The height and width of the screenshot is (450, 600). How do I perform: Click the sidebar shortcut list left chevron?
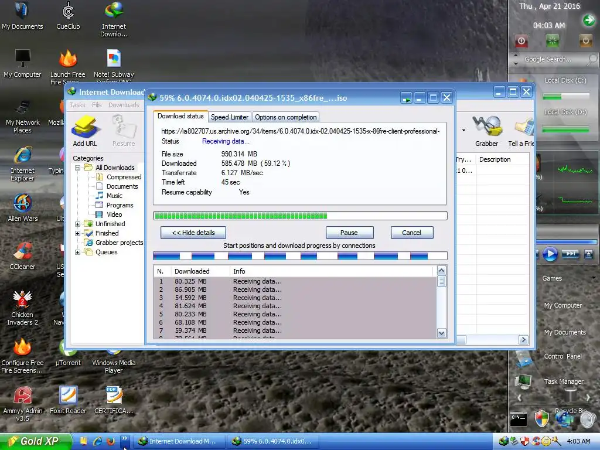[x=519, y=398]
